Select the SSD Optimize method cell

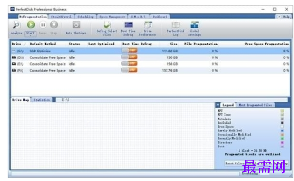[40, 51]
